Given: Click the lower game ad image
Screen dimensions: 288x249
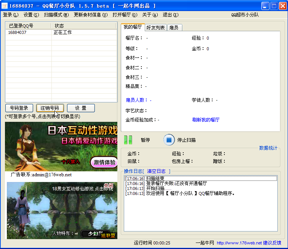Looking at the screenshot, I should (x=62, y=211).
